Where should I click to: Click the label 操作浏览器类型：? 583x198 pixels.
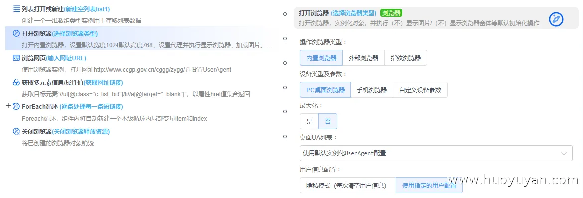point(323,42)
